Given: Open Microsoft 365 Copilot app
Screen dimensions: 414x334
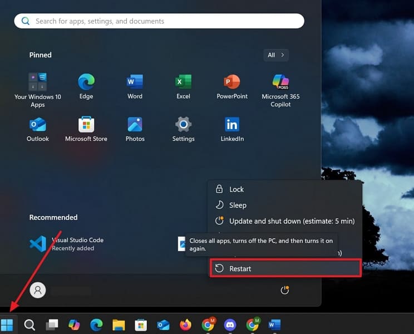Looking at the screenshot, I should (280, 90).
